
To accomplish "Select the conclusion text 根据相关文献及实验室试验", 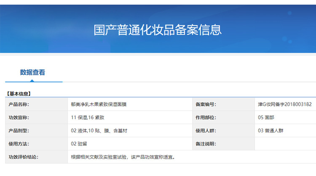I will point(99,157).
